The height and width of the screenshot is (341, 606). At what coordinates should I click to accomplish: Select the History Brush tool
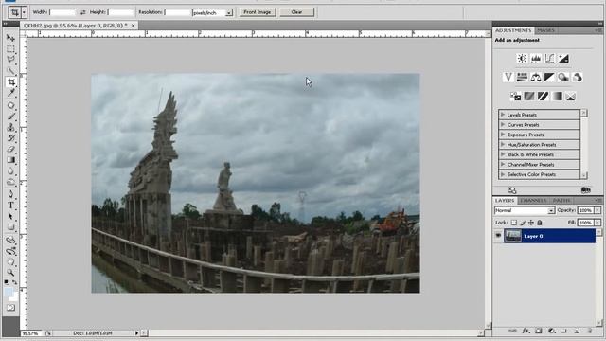pyautogui.click(x=10, y=138)
